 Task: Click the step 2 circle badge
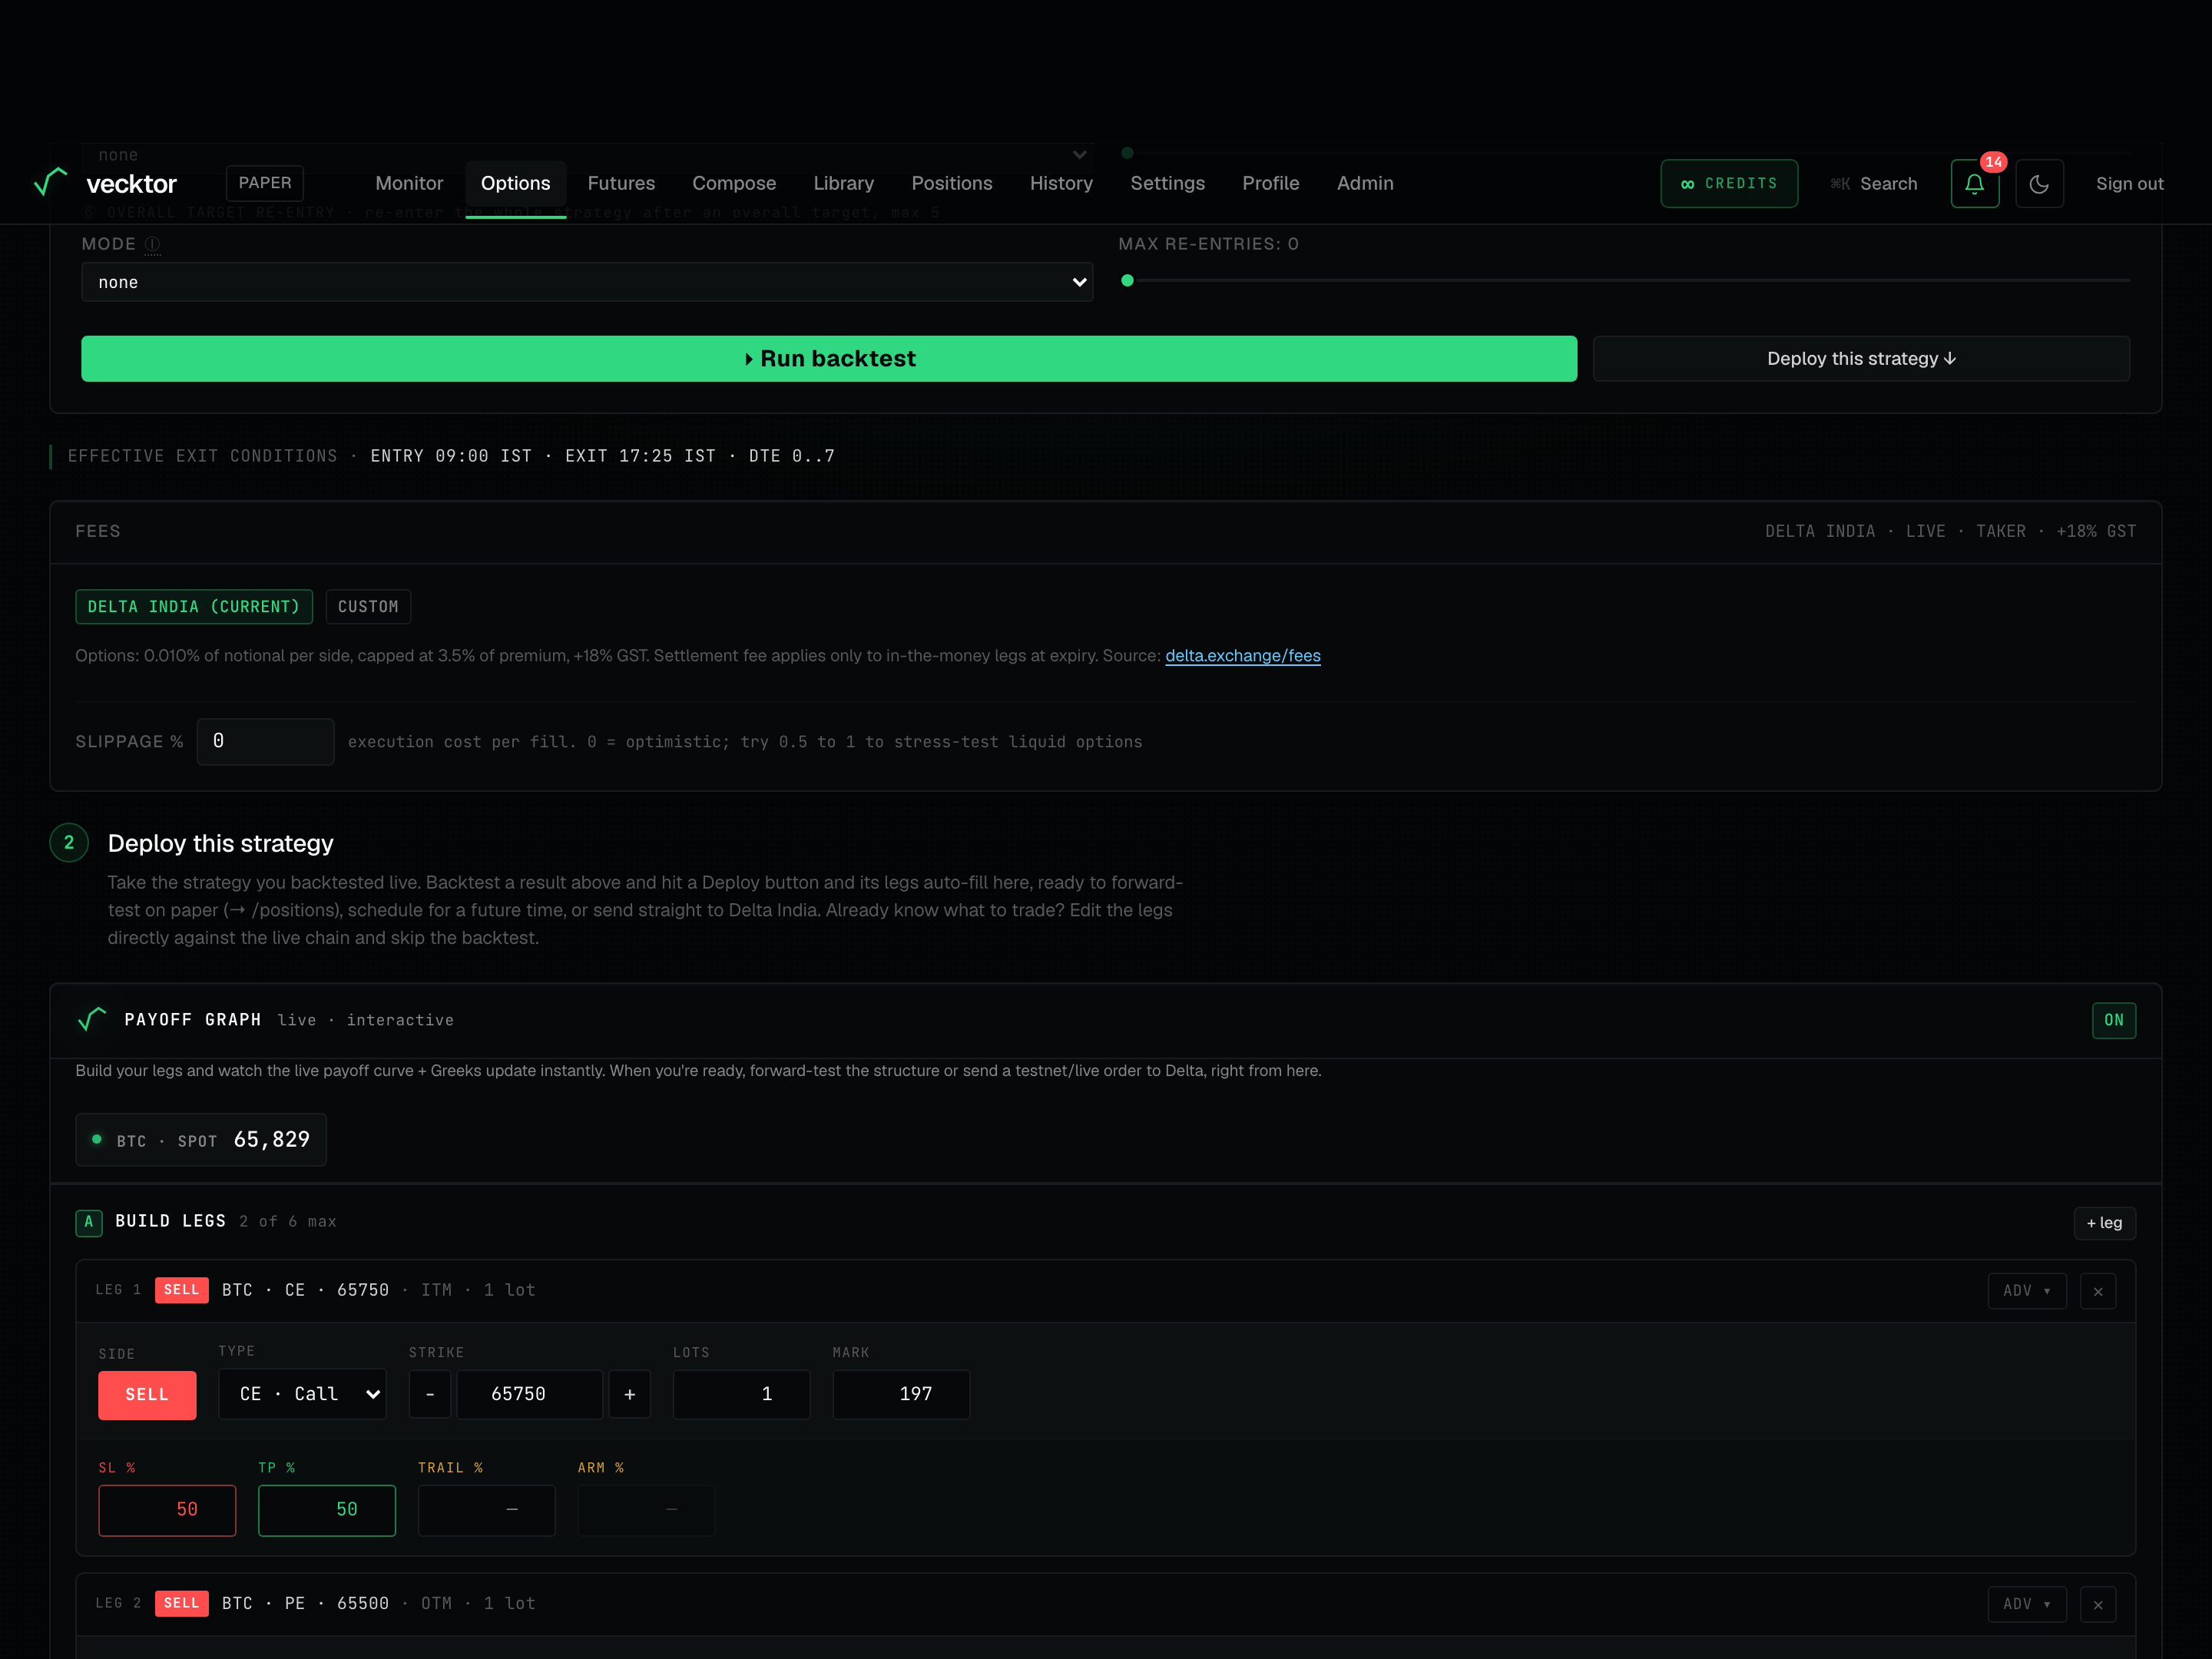click(69, 842)
